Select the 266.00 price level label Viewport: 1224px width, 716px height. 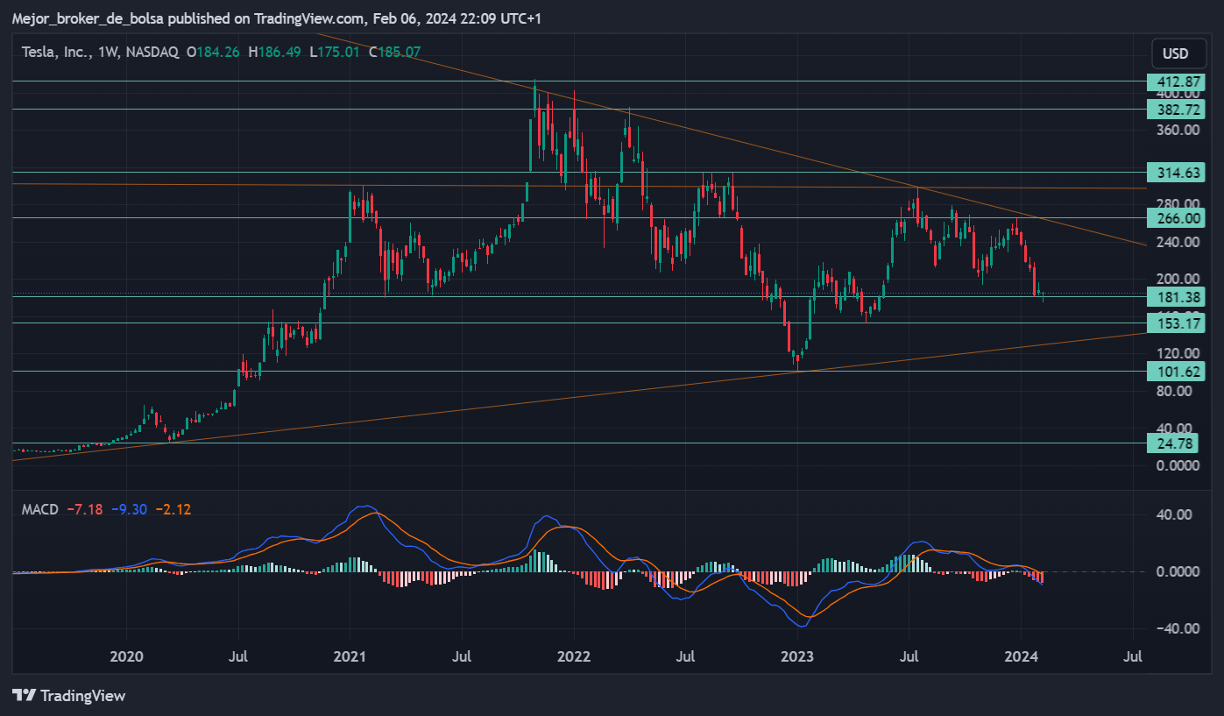point(1176,218)
